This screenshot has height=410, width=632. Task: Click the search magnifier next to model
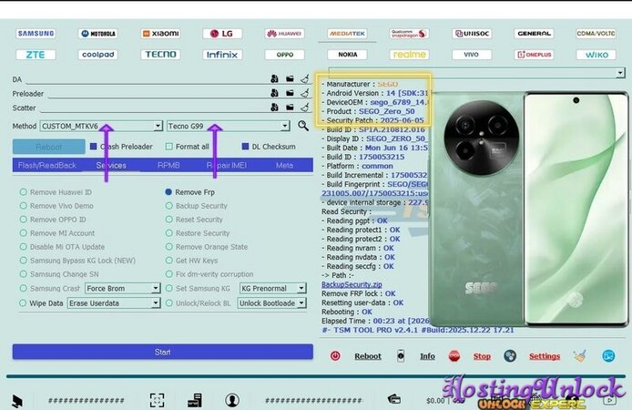click(303, 126)
